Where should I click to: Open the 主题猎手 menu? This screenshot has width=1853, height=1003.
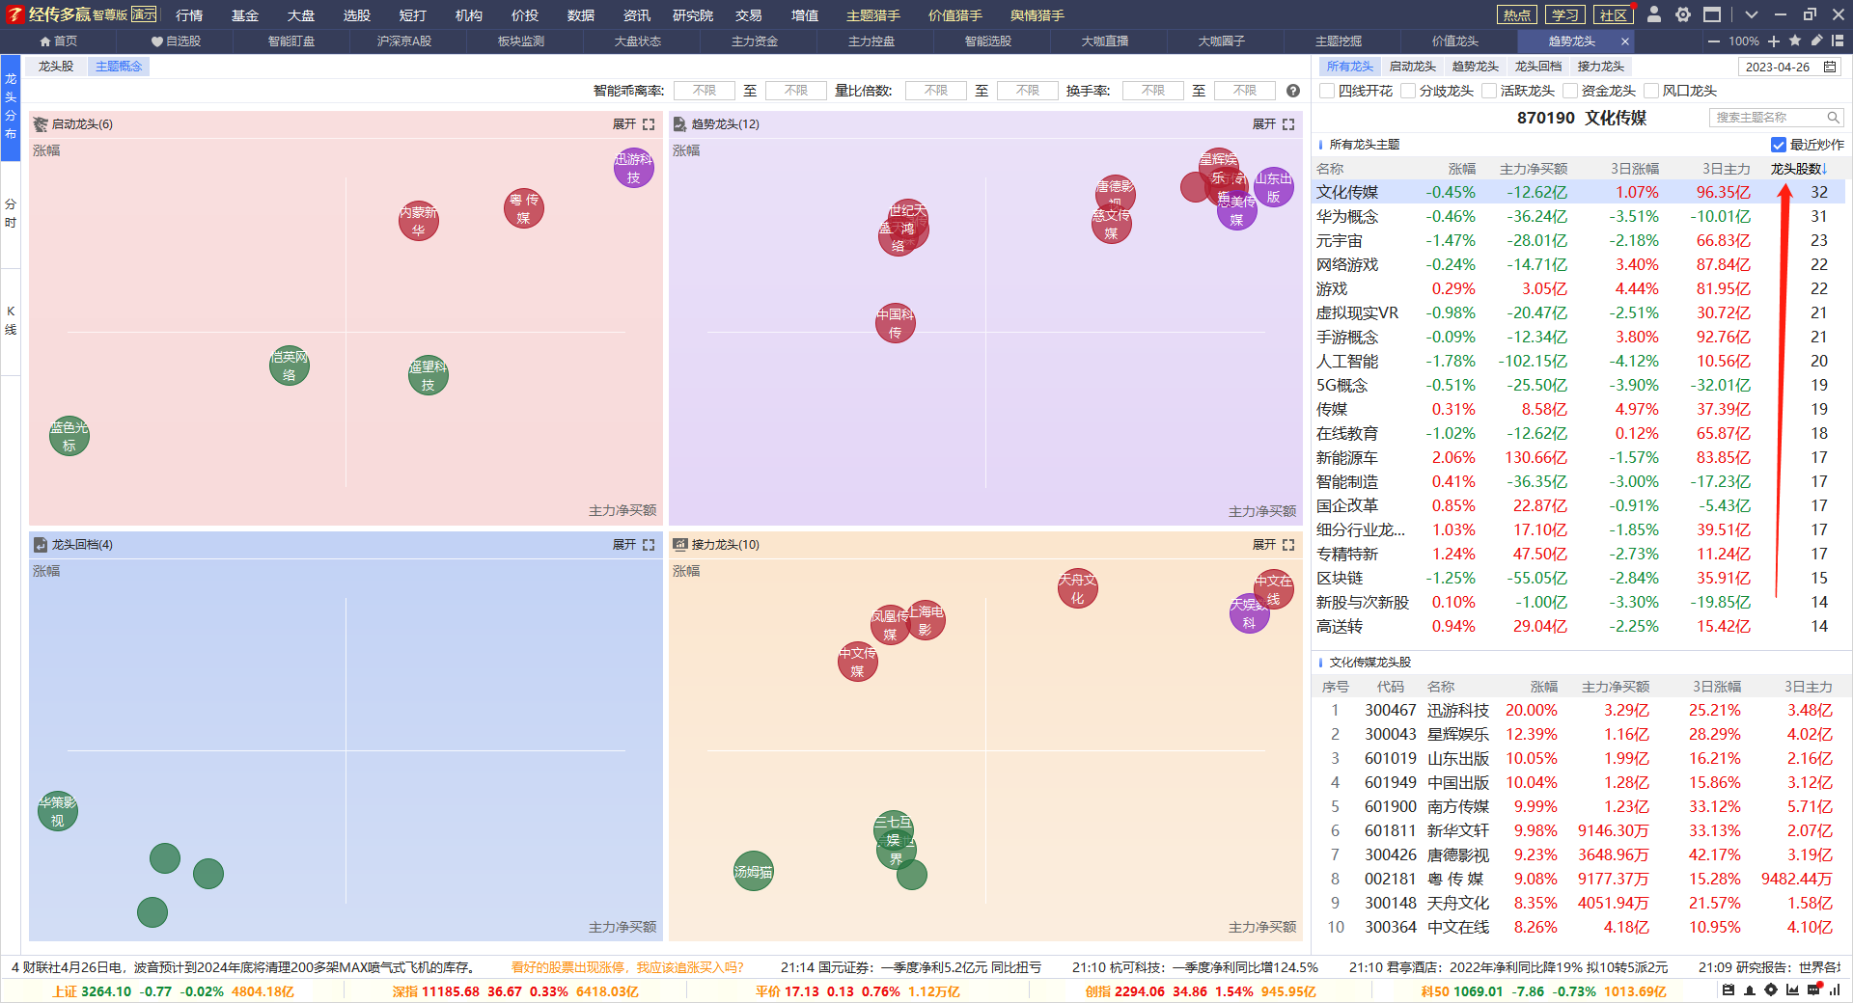pos(873,15)
